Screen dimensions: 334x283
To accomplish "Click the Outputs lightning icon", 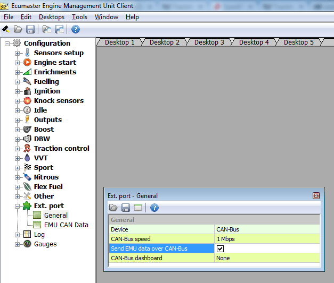I will 27,119.
